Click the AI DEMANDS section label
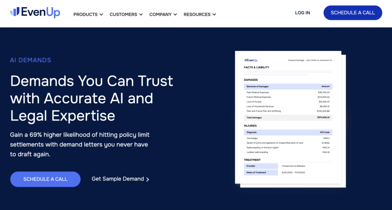 pyautogui.click(x=31, y=60)
